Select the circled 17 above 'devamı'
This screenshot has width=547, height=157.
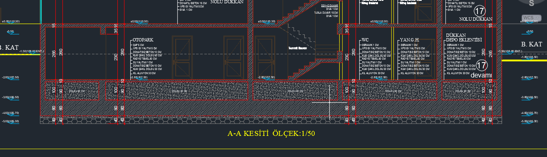pos(482,65)
